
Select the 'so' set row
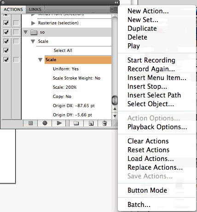pos(67,32)
